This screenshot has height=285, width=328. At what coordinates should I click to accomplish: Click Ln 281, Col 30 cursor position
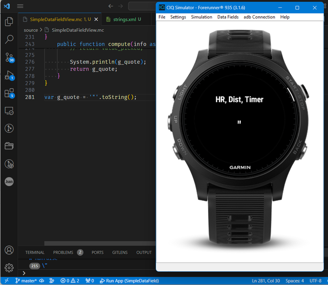pyautogui.click(x=266, y=281)
